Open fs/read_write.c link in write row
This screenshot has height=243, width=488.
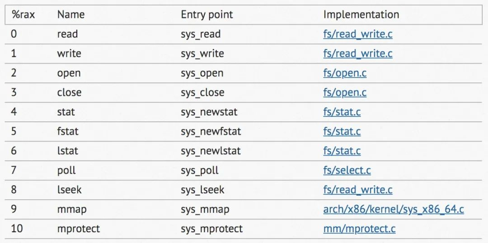[357, 54]
